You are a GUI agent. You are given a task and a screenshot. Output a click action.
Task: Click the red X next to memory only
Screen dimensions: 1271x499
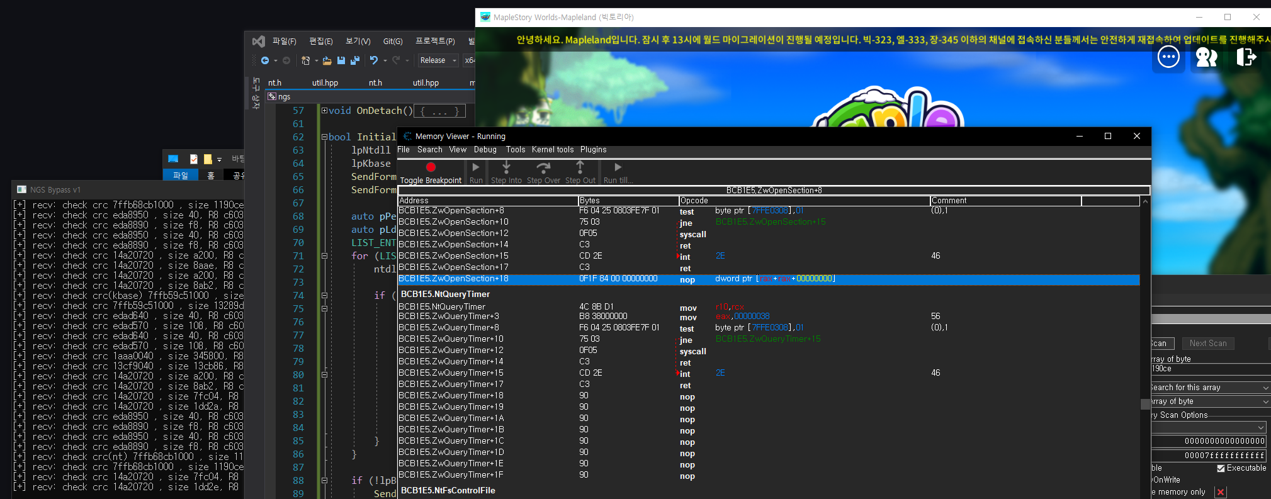pos(1221,492)
